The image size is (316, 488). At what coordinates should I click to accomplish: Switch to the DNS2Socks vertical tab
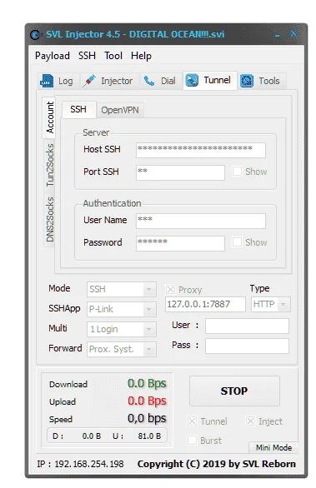[49, 219]
